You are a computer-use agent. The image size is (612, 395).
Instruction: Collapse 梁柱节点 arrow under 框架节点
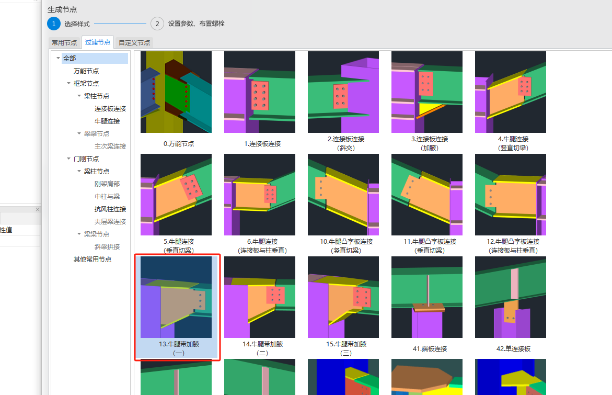click(x=79, y=96)
